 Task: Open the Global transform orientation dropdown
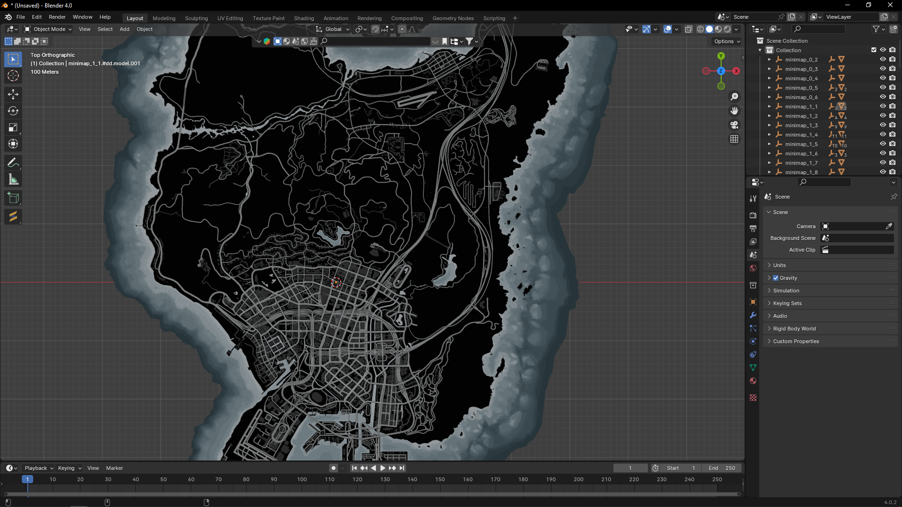[x=333, y=29]
